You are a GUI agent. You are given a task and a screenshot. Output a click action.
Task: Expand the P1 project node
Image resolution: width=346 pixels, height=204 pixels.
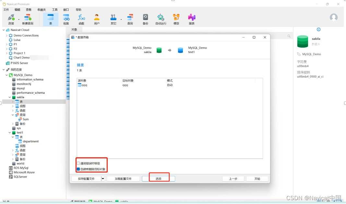click(6, 44)
